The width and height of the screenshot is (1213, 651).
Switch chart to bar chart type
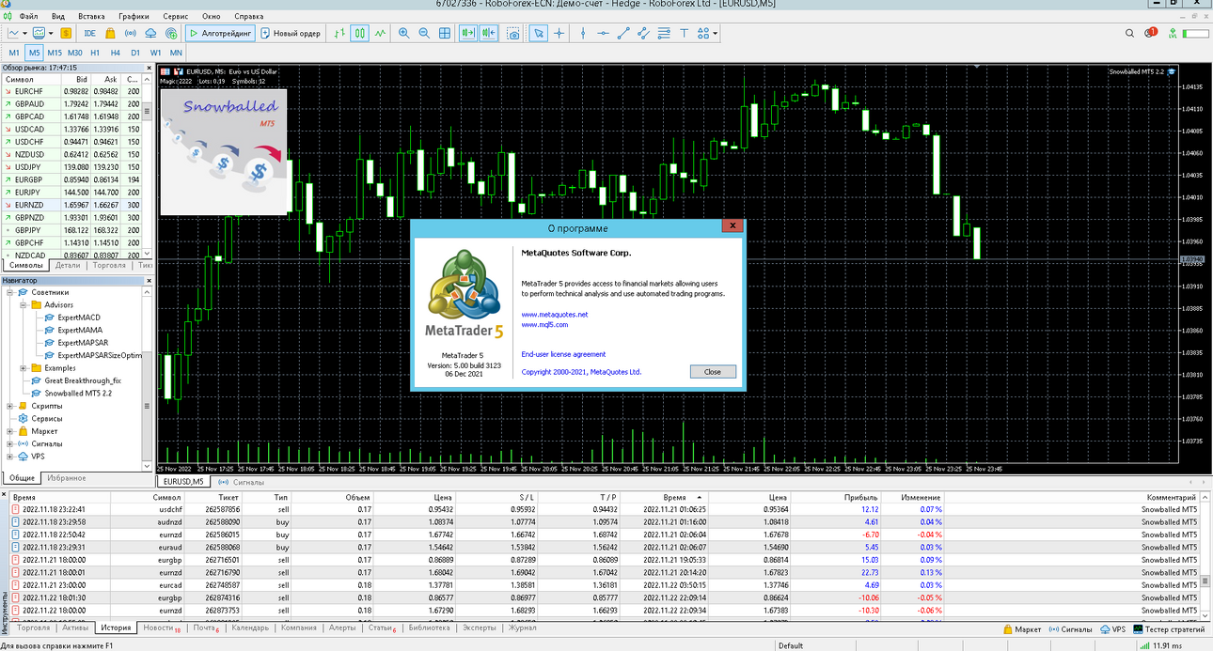pyautogui.click(x=339, y=33)
